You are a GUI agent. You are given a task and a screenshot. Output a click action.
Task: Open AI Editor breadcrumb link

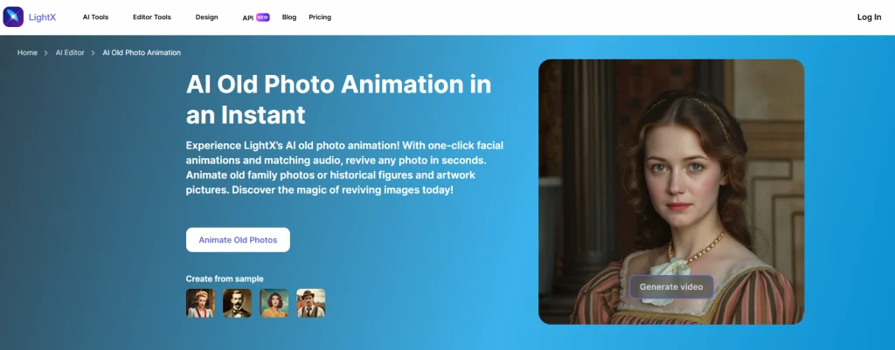click(70, 52)
